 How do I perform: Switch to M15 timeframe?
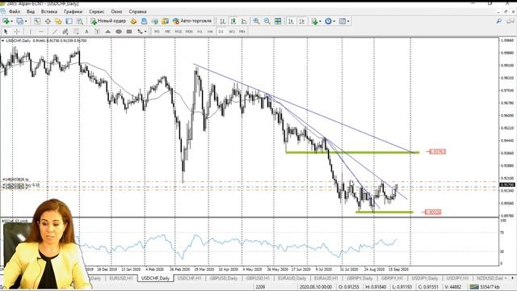pos(179,32)
